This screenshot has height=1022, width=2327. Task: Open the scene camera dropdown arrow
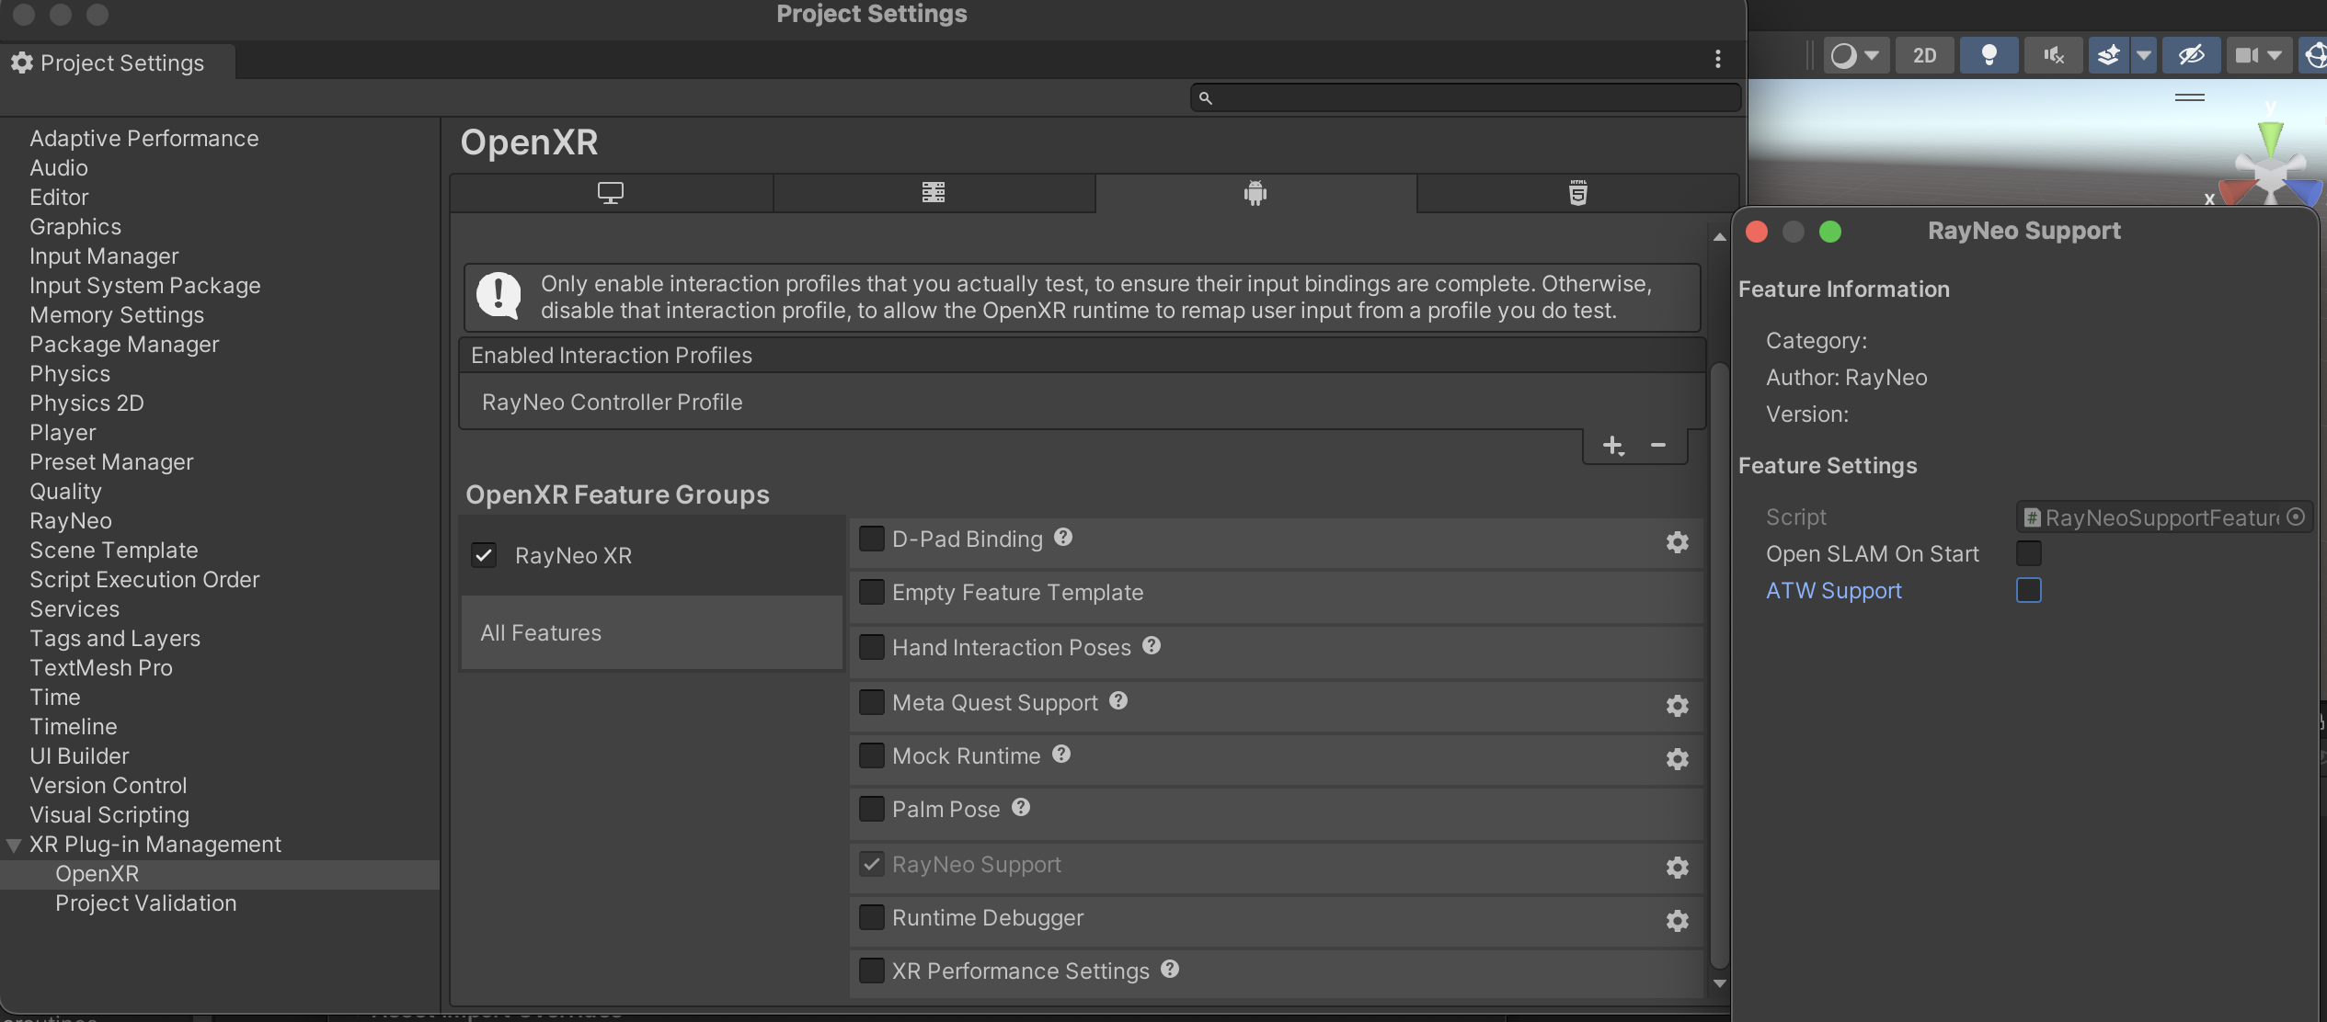(2275, 56)
